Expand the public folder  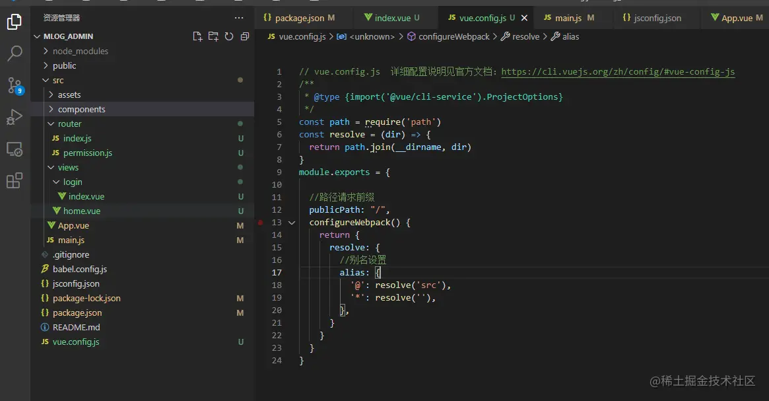coord(46,66)
